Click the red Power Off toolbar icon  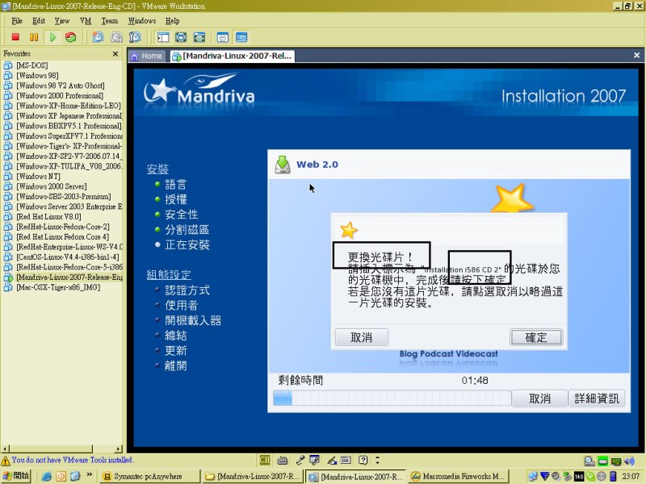[x=15, y=37]
